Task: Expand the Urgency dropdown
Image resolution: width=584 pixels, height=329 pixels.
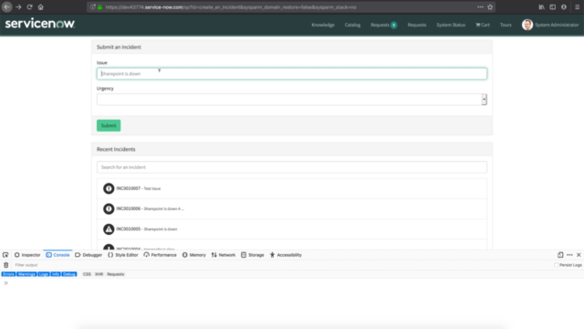Action: click(292, 100)
